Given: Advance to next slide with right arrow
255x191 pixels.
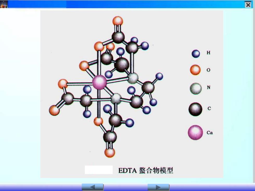Looking at the screenshot, I should [x=158, y=187].
